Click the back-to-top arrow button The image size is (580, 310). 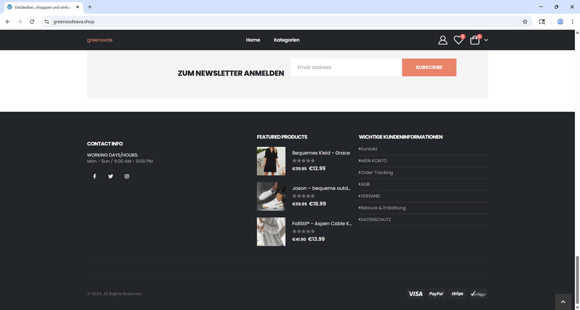563,301
